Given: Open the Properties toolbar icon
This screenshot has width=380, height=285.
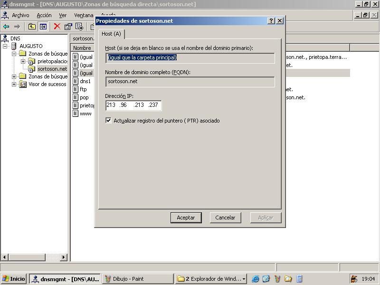Looking at the screenshot, I should (68, 27).
